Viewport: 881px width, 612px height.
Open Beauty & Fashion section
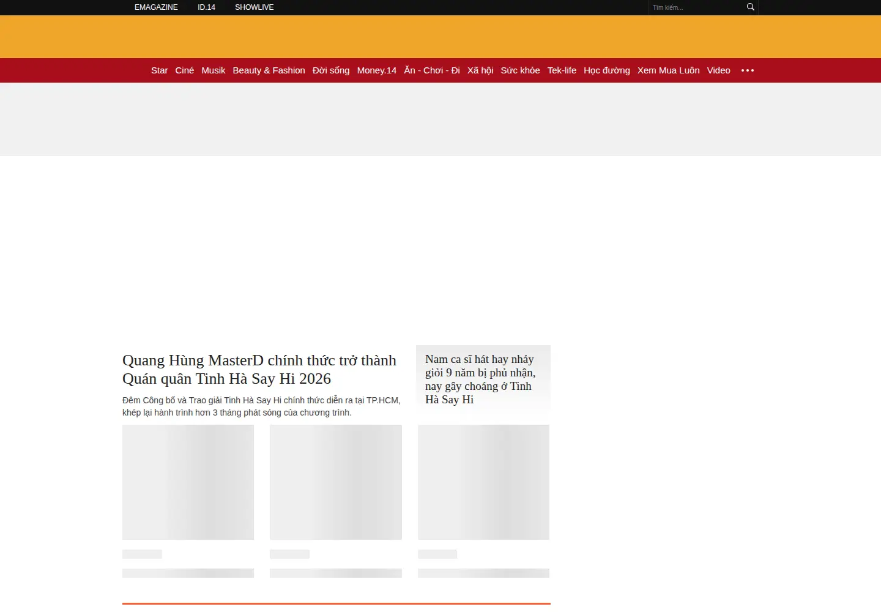269,70
